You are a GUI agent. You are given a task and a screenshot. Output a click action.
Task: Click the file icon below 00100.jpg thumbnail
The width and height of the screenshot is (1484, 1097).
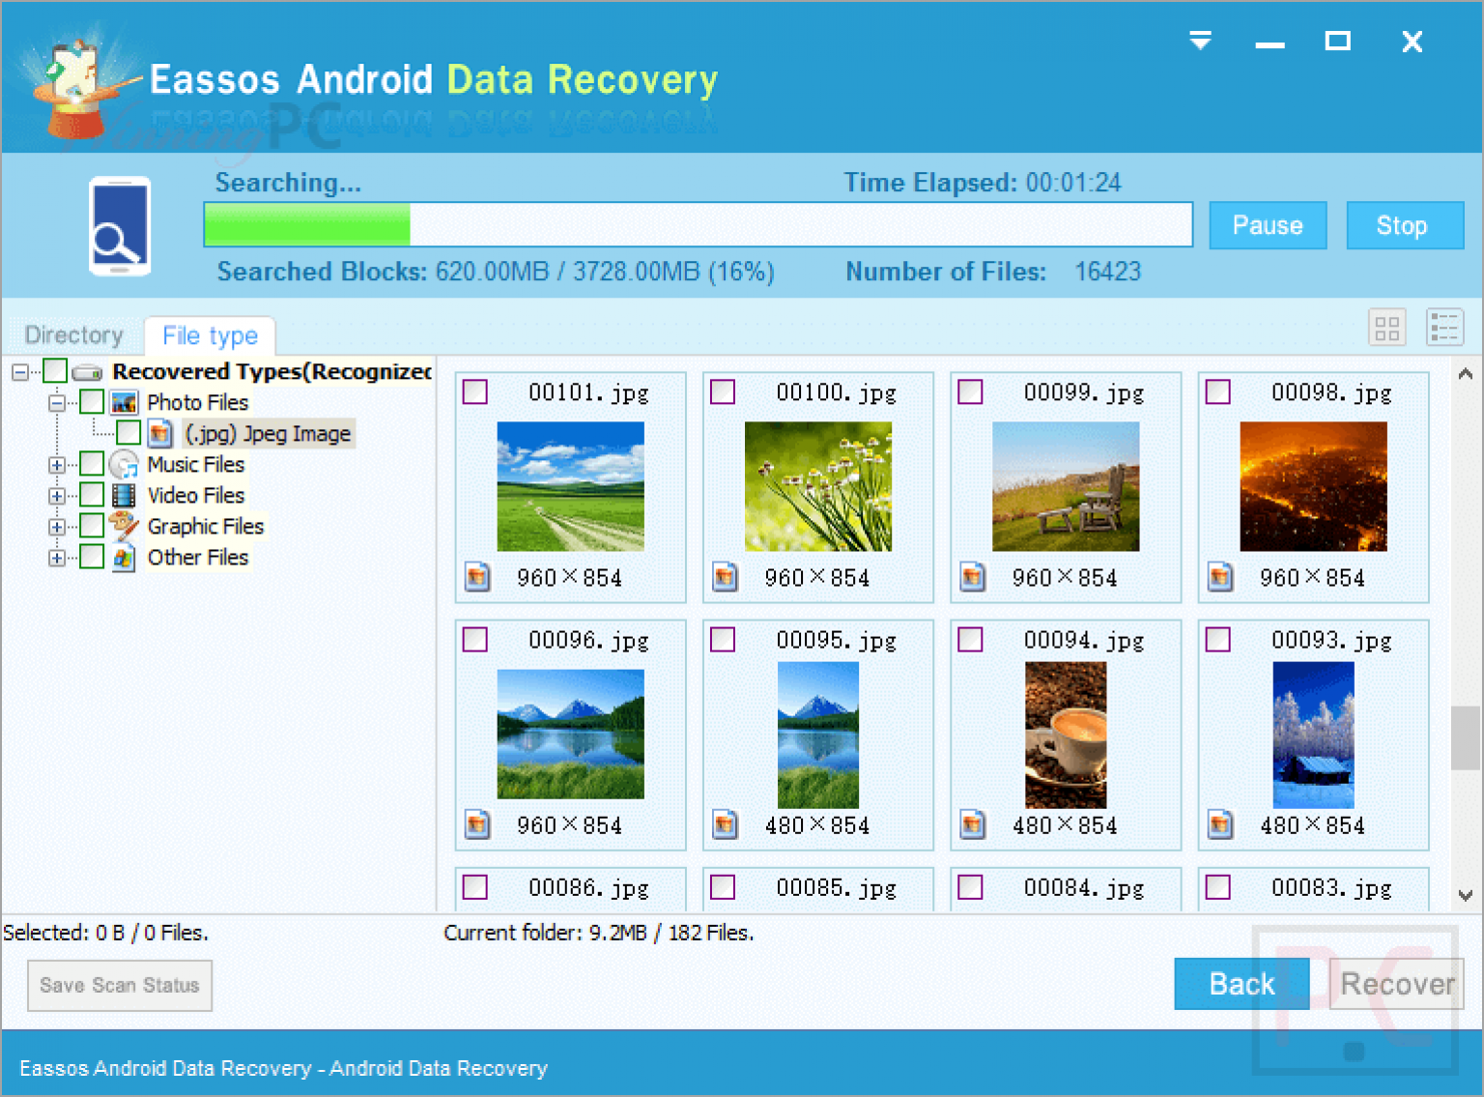[x=725, y=577]
